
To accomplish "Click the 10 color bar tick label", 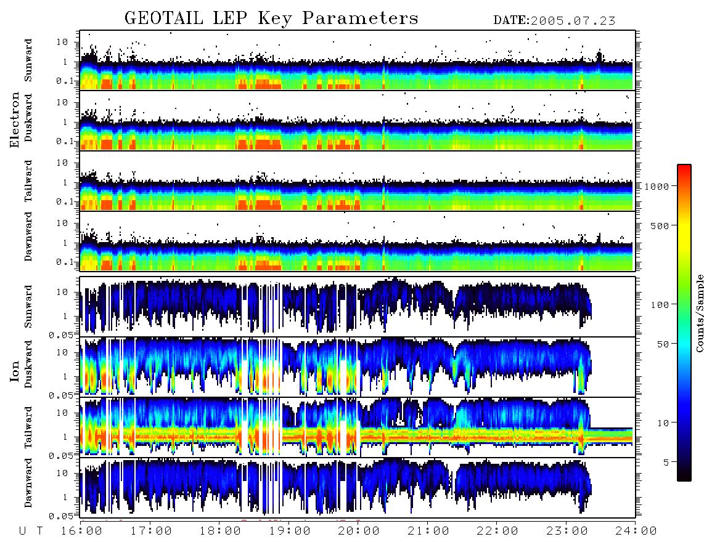I will [663, 423].
